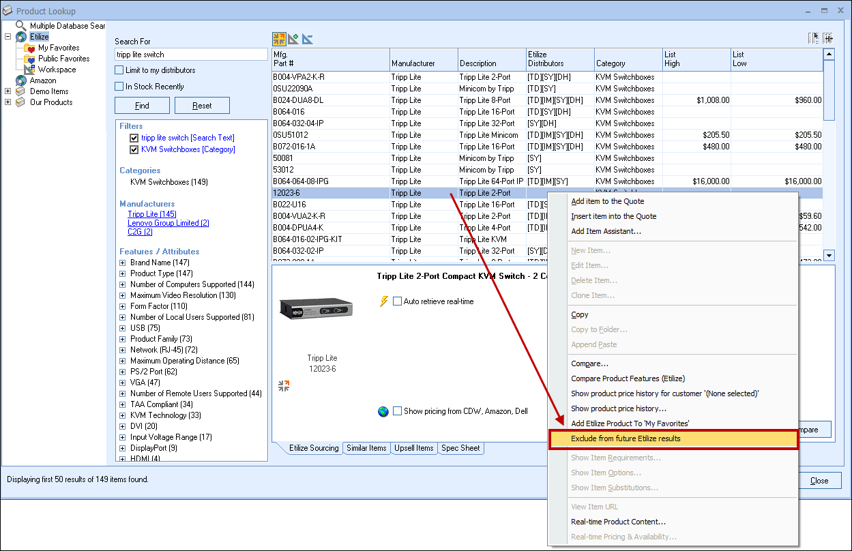Click the Search For text field
The height and width of the screenshot is (551, 852).
pos(191,55)
